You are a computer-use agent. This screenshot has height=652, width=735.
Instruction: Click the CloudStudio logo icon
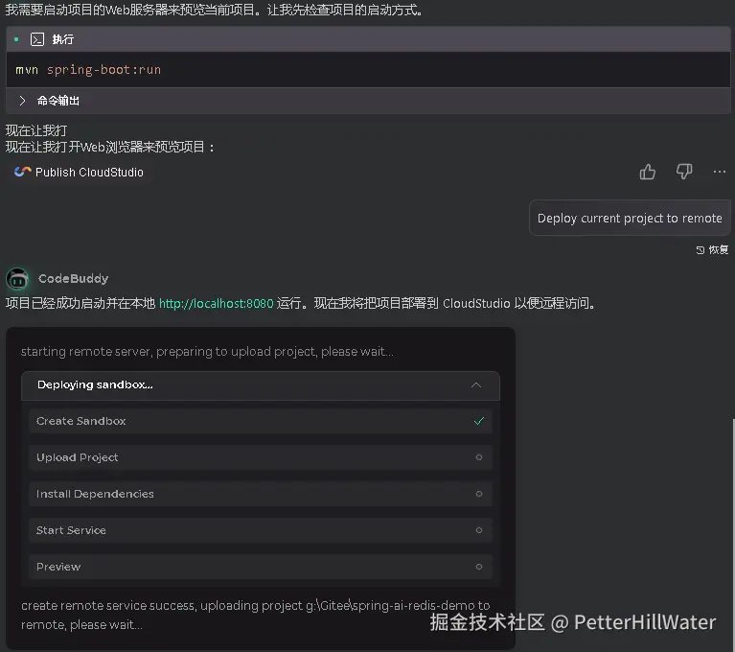[22, 172]
